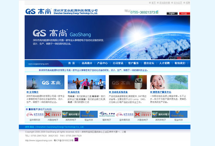
Task: Open the running businessmen thumbnail image
Action: [x=87, y=82]
